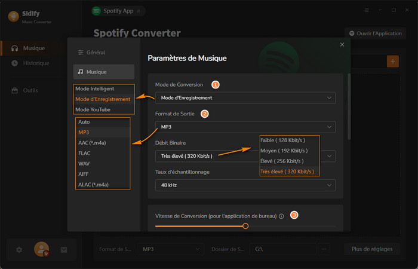Expand the Mode de Conversion dropdown
This screenshot has width=418, height=269.
click(245, 97)
